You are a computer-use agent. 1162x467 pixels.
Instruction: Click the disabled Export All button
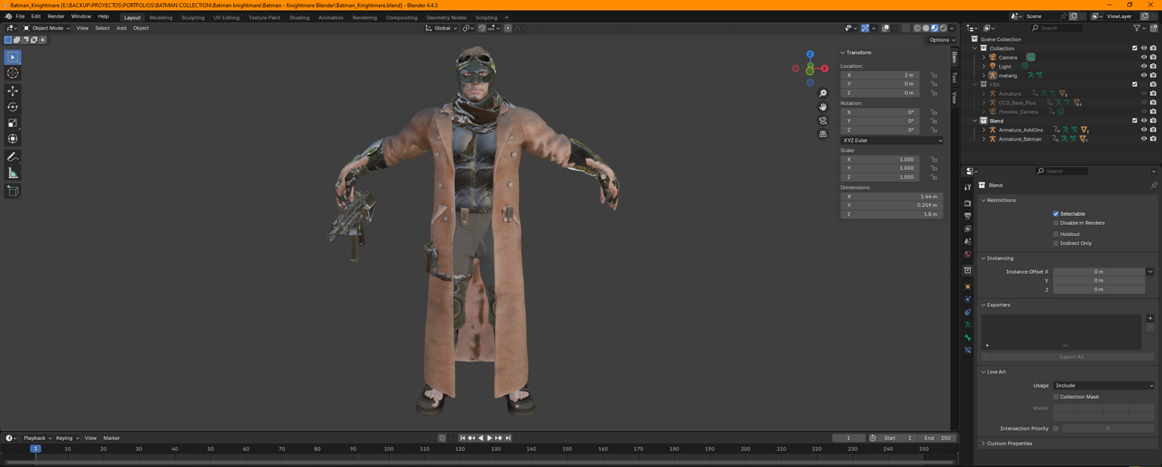(1071, 357)
